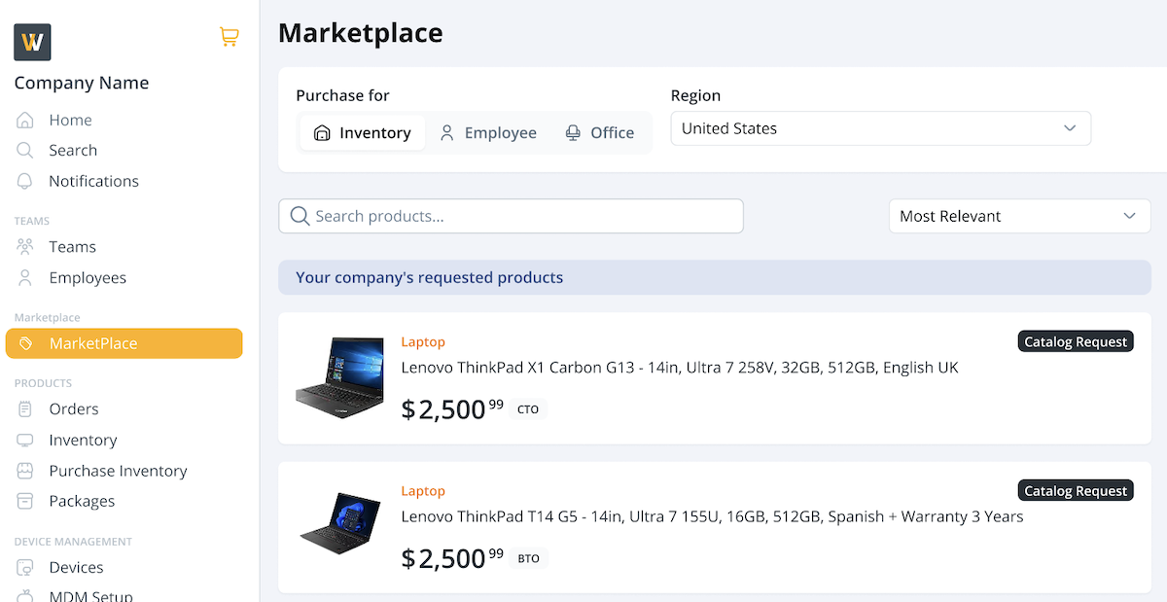1167x602 pixels.
Task: Click the ThinkPad X1 Carbon product thumbnail
Action: coord(339,378)
